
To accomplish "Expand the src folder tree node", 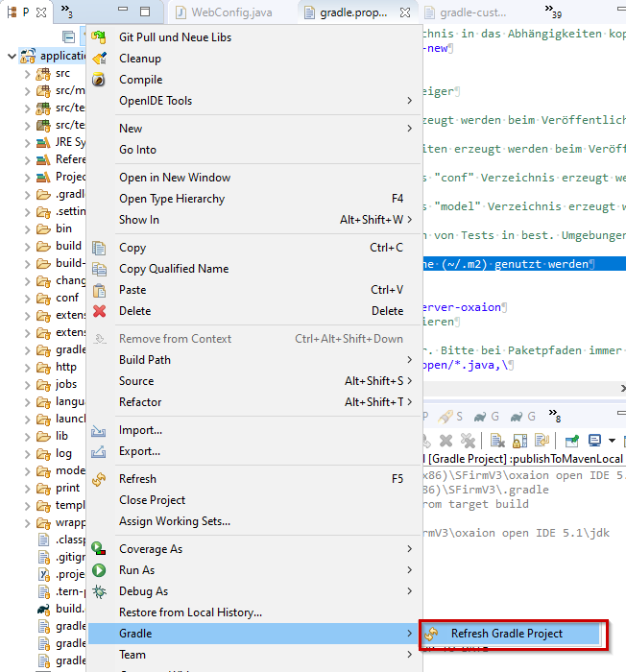I will [x=28, y=74].
